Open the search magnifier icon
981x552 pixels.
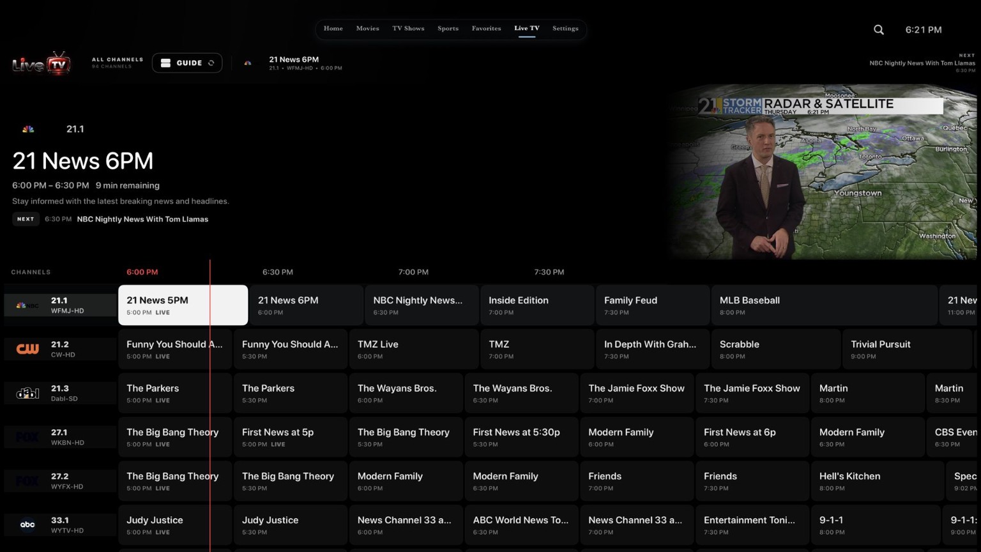[879, 29]
